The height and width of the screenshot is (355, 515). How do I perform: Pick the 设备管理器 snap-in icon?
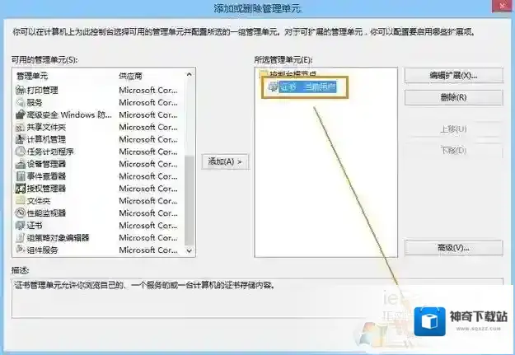pyautogui.click(x=21, y=164)
